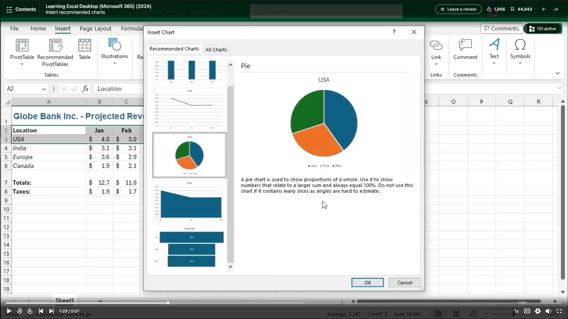Open the playback speed 1x menu

tap(517, 311)
